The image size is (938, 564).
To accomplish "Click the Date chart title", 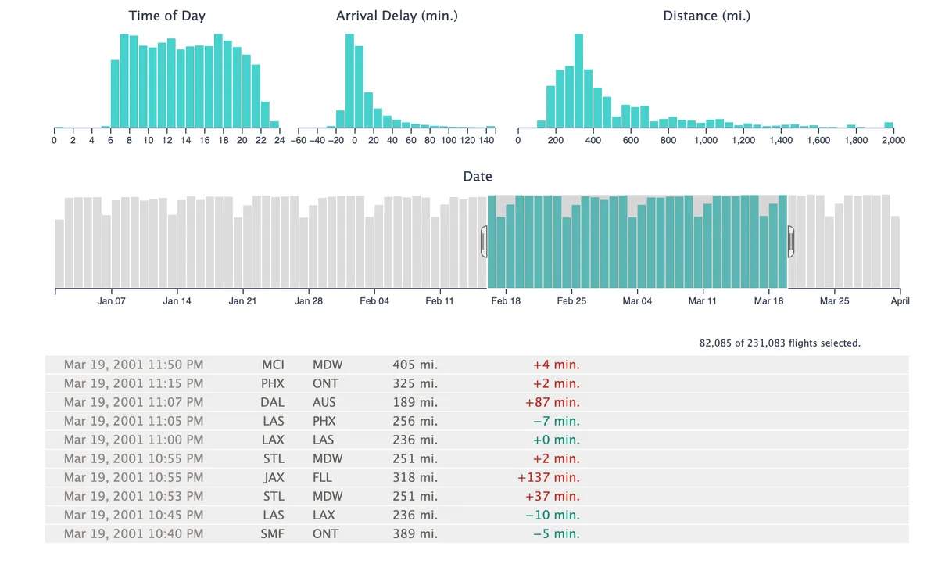I will click(478, 177).
